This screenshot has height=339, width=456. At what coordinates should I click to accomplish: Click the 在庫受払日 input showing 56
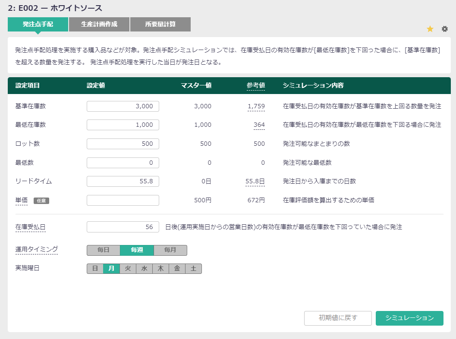pyautogui.click(x=123, y=227)
